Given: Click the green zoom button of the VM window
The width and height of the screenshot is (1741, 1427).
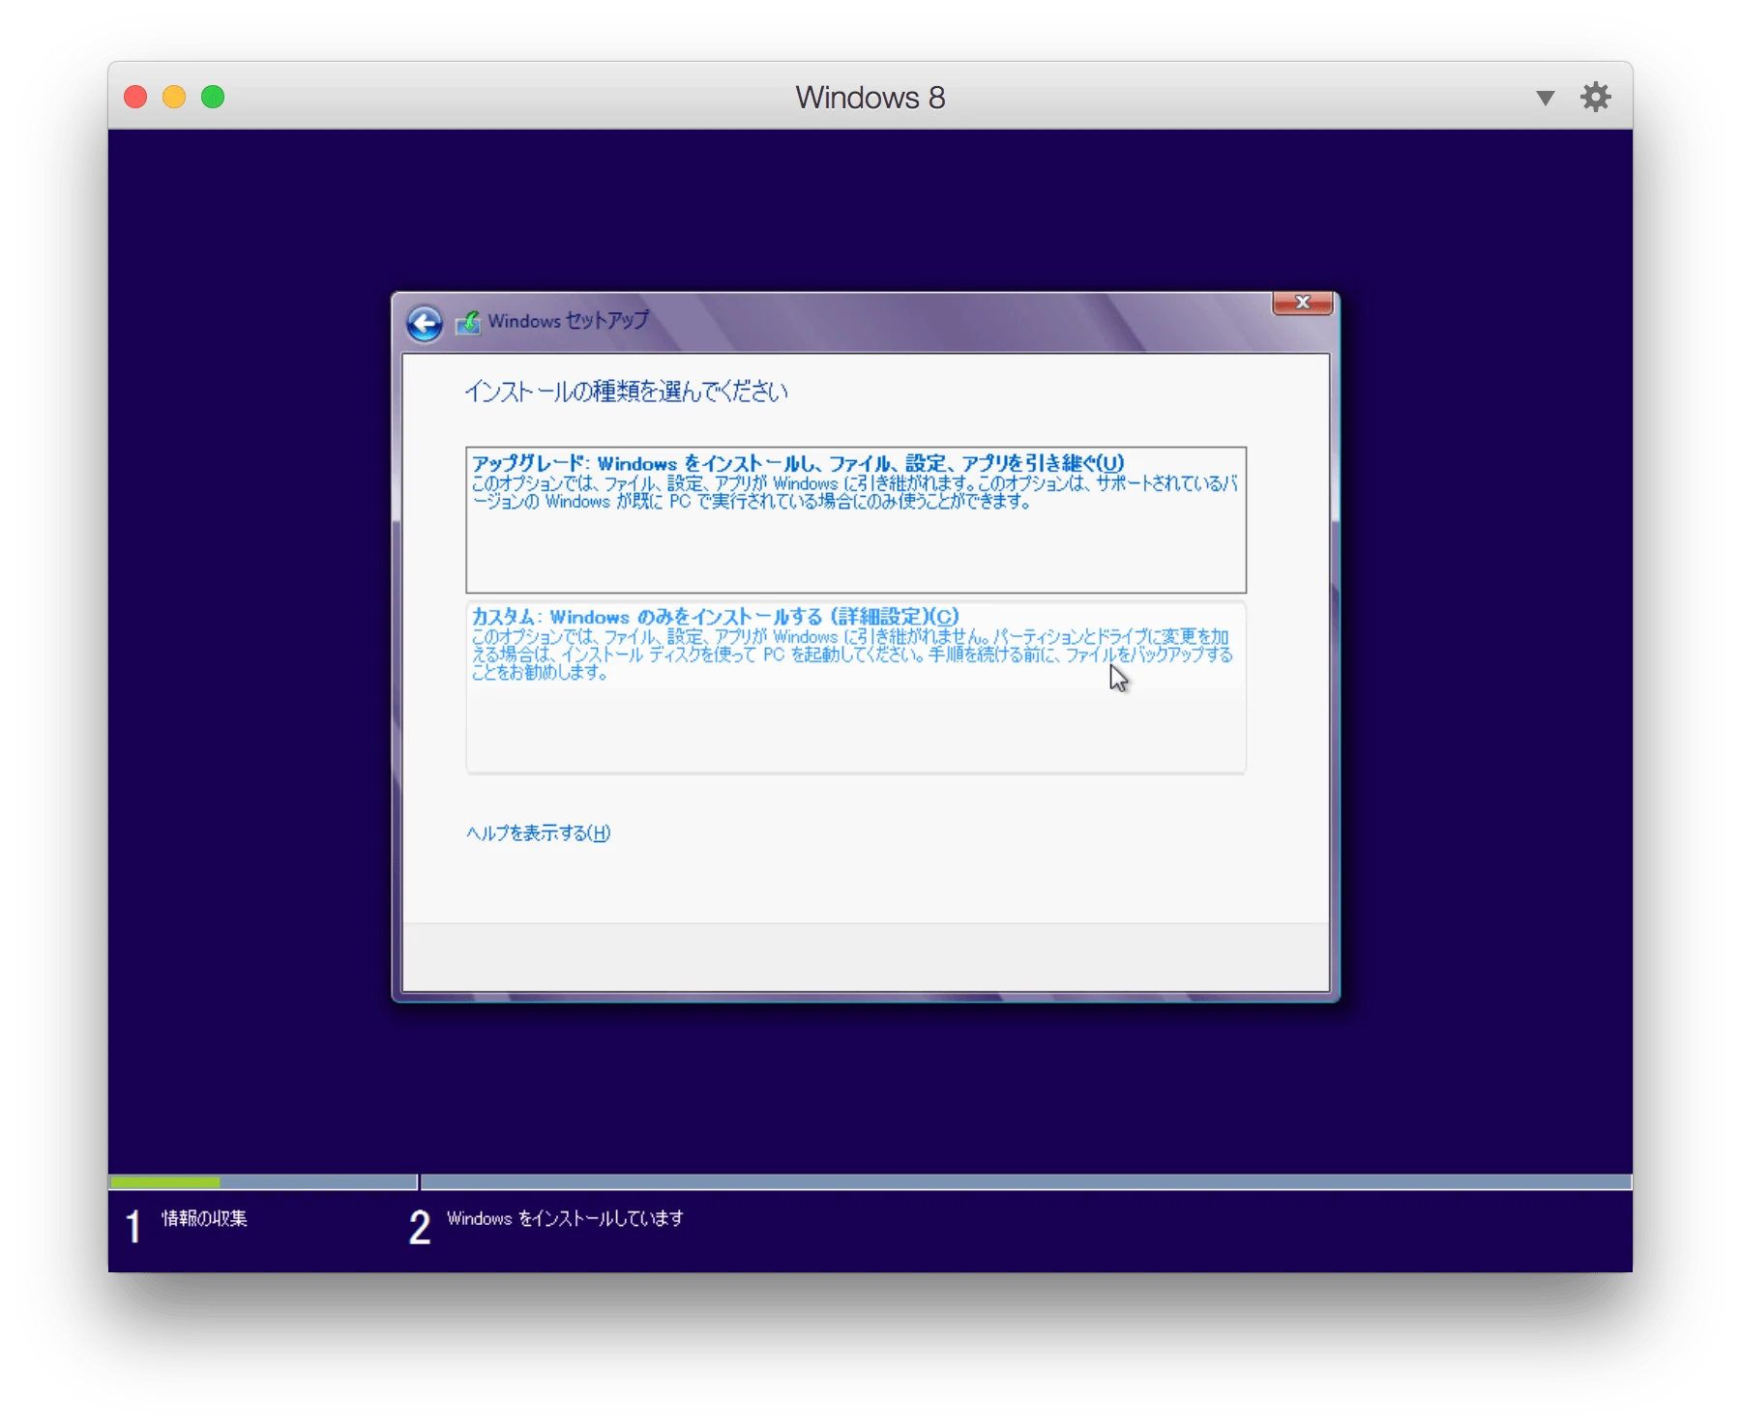Looking at the screenshot, I should [213, 97].
